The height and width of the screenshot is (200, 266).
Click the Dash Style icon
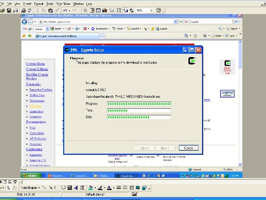click(x=125, y=188)
